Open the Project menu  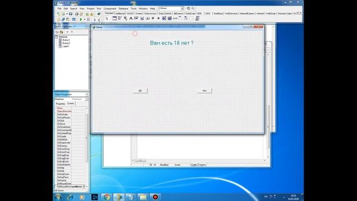90,8
